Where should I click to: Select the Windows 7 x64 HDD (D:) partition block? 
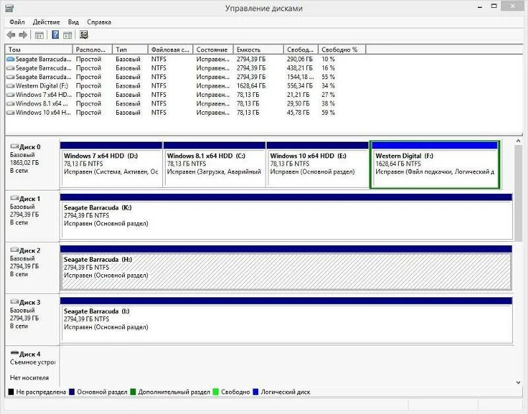[x=111, y=164]
